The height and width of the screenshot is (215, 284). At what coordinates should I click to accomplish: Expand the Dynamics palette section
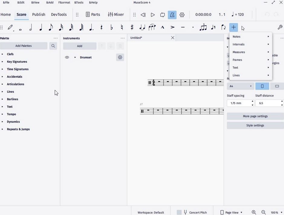(x=13, y=121)
